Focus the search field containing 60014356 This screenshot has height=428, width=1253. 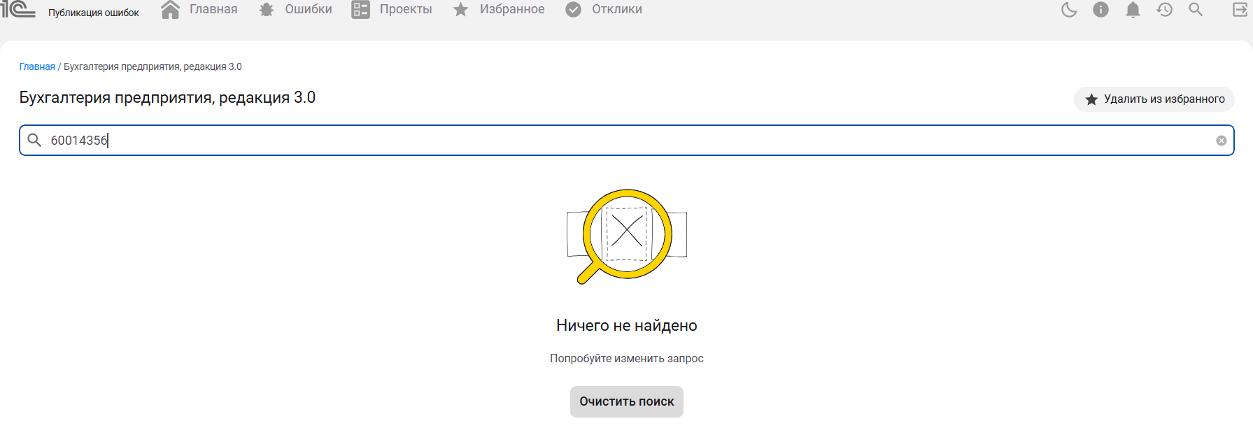pos(627,141)
